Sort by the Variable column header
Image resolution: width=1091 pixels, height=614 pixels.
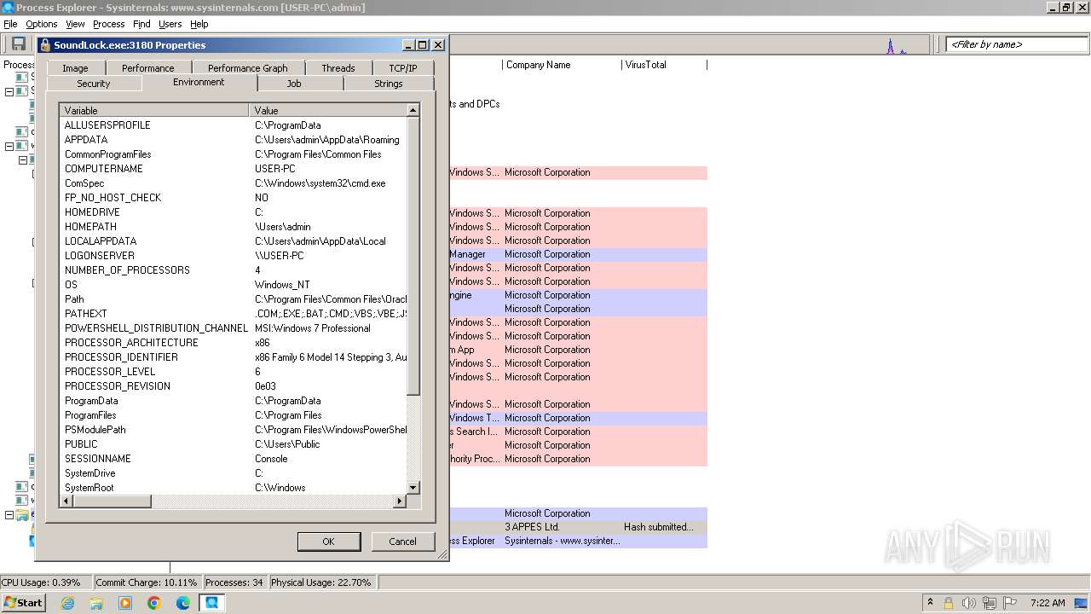(x=154, y=110)
